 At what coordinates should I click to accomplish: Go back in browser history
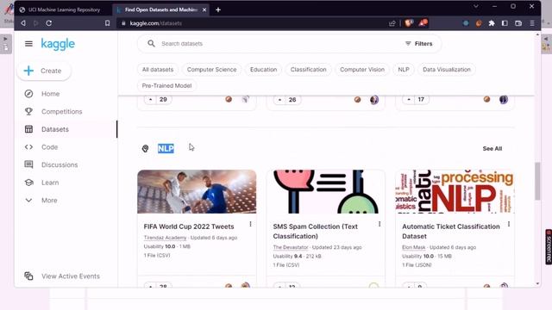[x=23, y=23]
